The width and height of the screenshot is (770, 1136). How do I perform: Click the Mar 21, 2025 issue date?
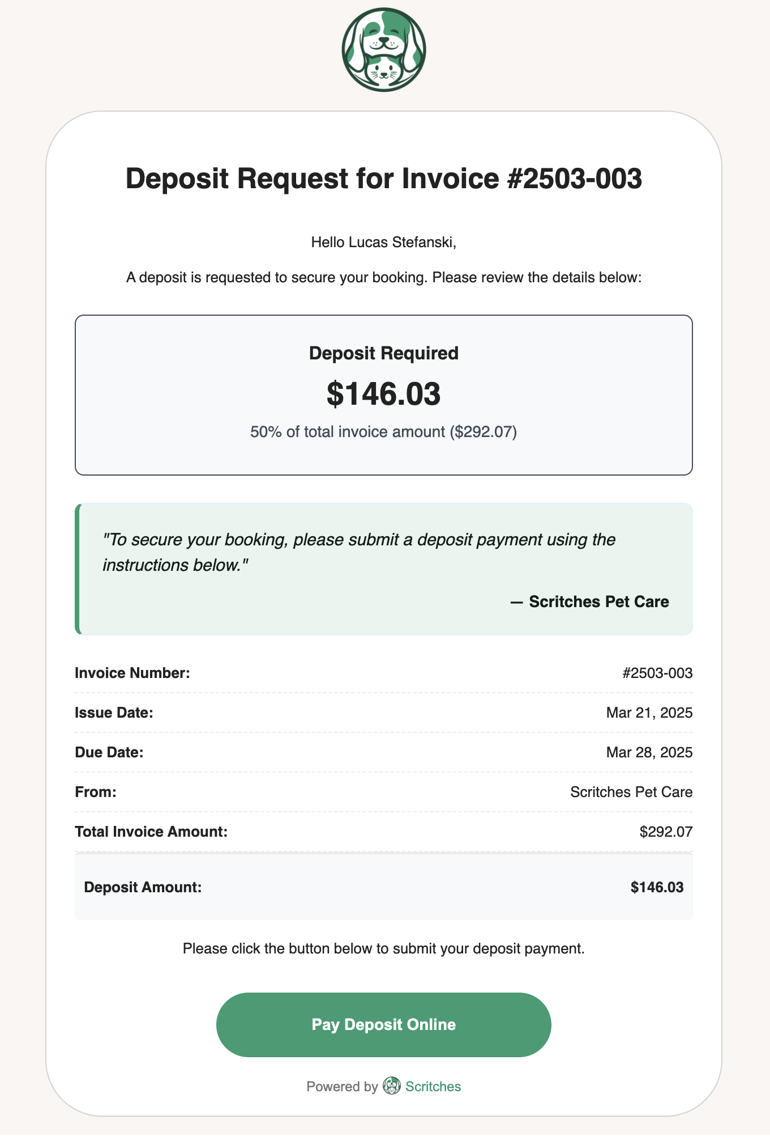click(x=649, y=713)
